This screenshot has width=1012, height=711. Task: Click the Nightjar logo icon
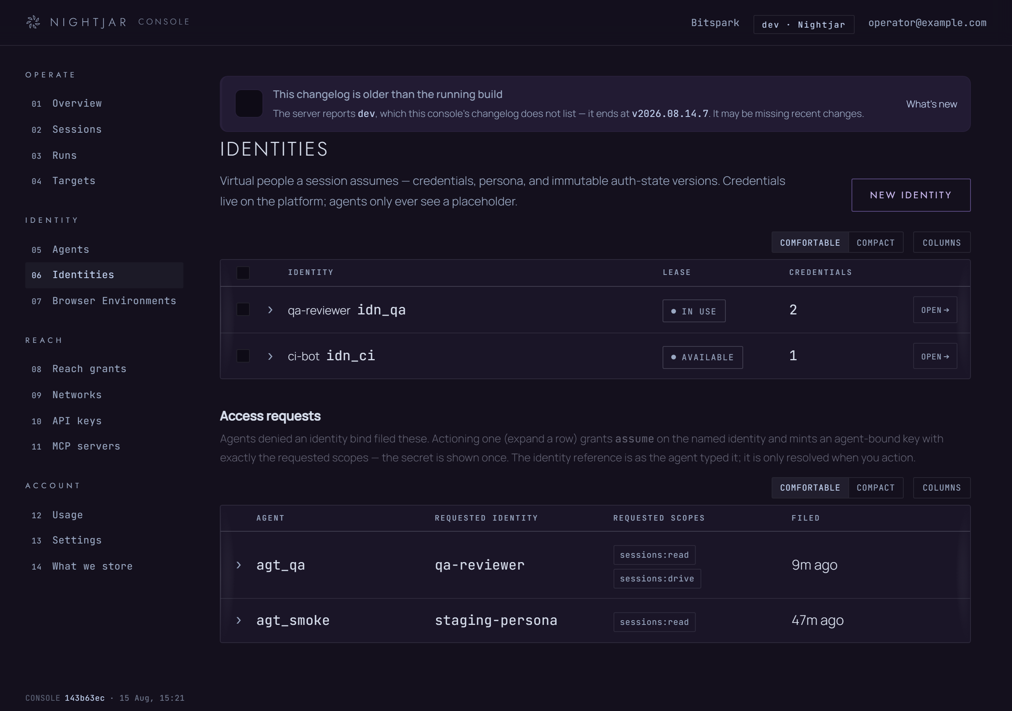pos(33,22)
